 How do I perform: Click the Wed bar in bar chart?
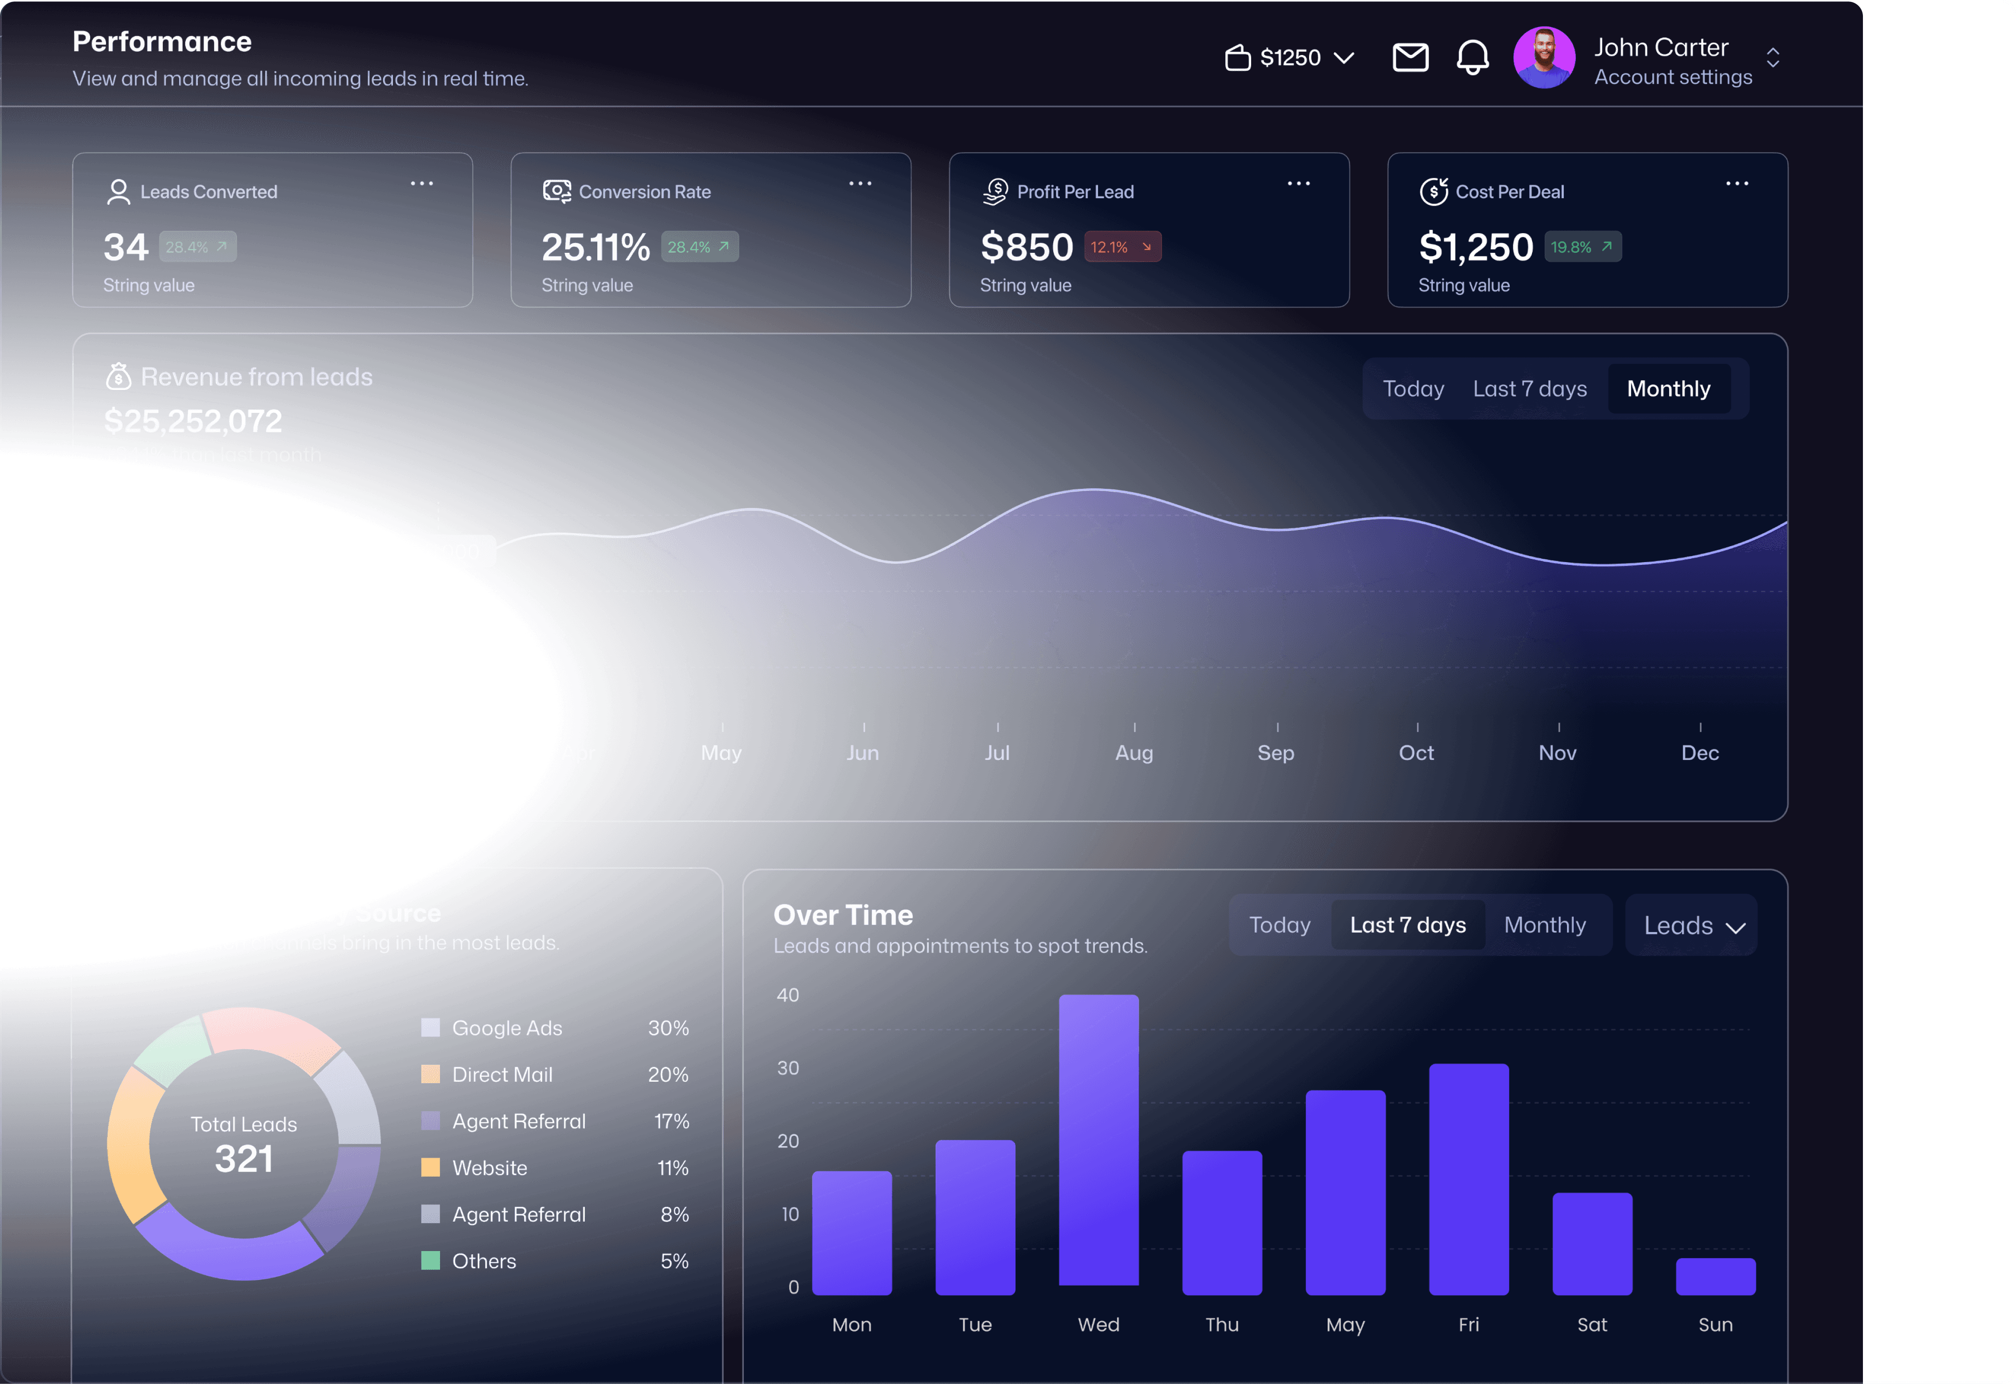point(1098,1140)
